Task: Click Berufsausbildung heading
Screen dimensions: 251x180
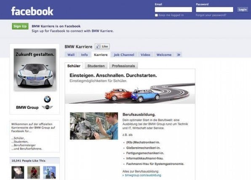Action: click(x=139, y=115)
